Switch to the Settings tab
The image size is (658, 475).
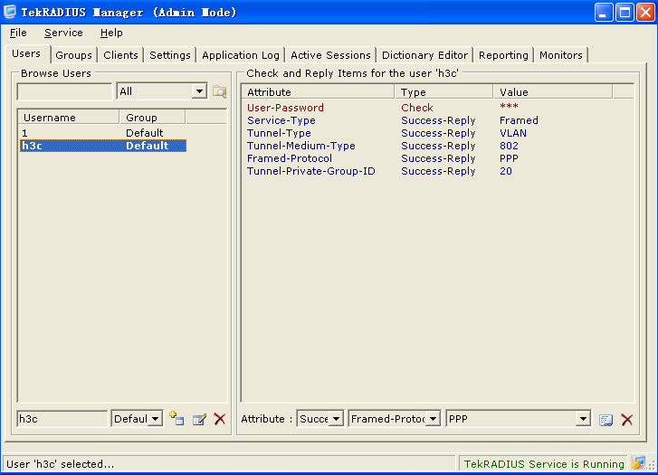tap(170, 55)
